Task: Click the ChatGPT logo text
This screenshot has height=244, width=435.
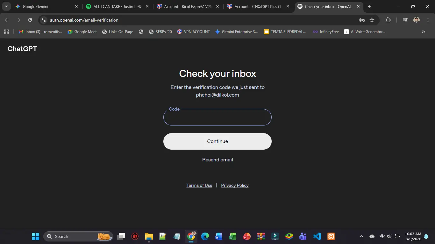Action: [x=22, y=49]
